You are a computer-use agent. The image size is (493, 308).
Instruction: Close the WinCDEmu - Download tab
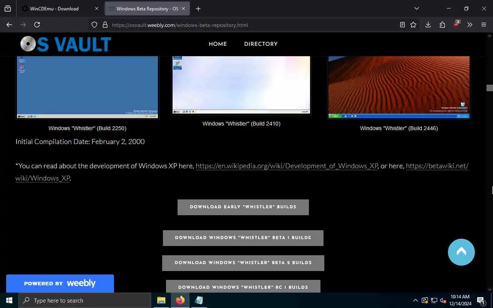97,8
